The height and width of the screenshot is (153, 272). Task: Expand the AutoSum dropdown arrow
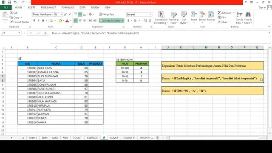click(x=234, y=13)
